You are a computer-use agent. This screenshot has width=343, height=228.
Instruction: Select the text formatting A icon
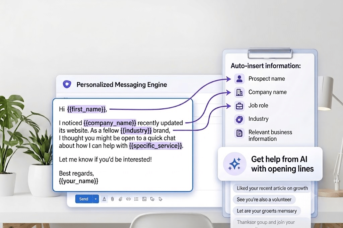(x=105, y=199)
